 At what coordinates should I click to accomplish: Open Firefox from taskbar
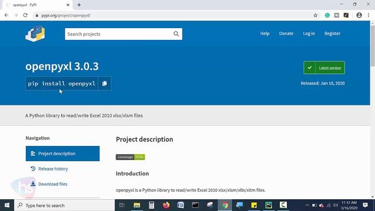[x=166, y=205]
